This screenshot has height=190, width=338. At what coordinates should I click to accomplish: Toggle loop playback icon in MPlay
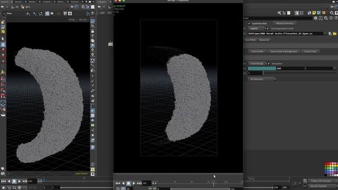coord(118,188)
